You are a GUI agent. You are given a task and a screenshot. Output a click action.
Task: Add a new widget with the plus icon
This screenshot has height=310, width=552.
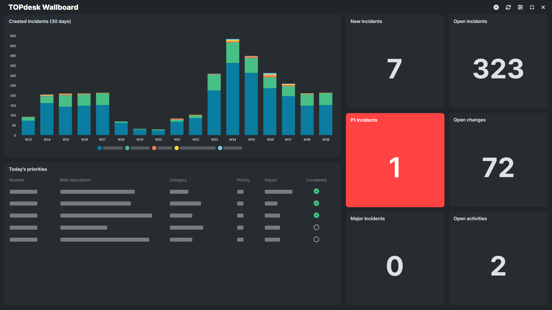496,7
